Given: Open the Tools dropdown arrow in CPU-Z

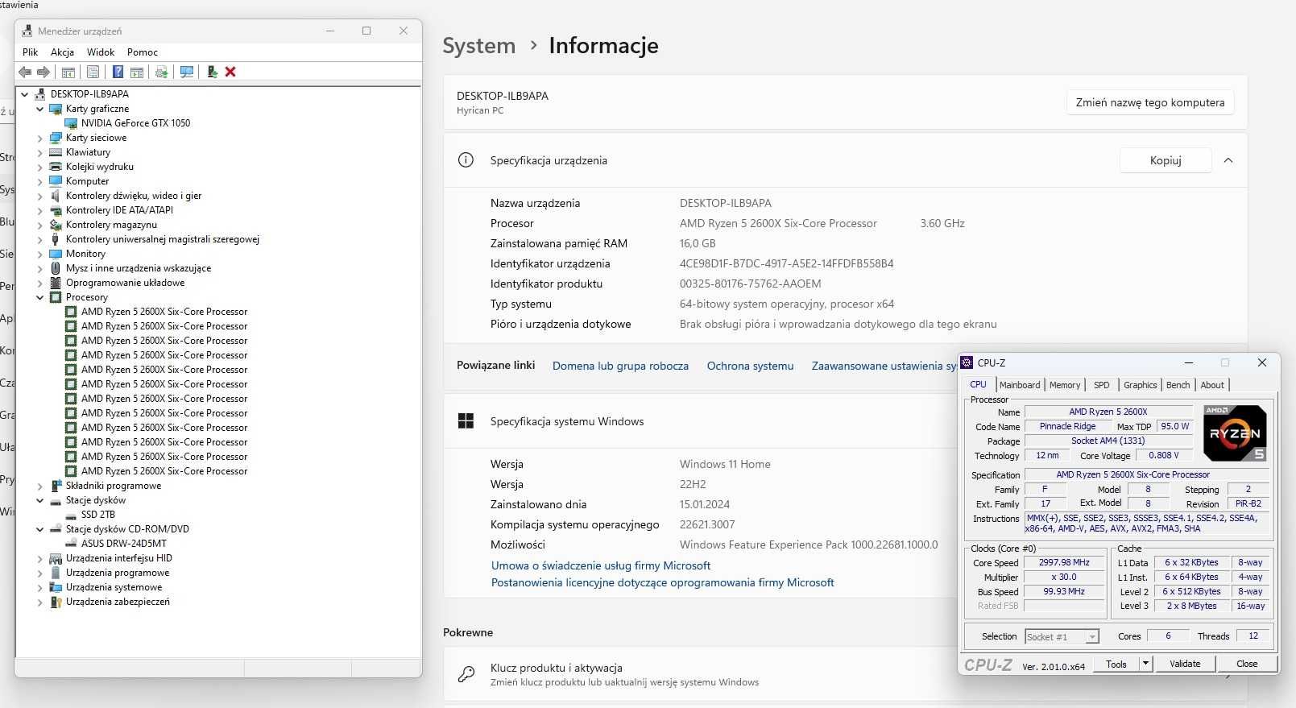Looking at the screenshot, I should [1145, 664].
